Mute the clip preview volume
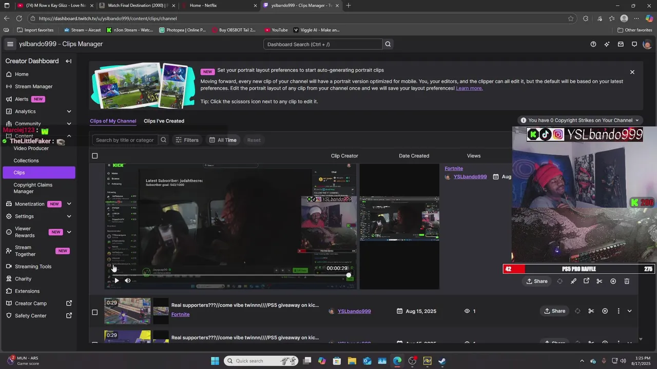Screen dimensions: 657x369 click(128, 280)
